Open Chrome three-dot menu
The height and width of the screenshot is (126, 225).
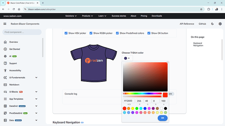click(222, 9)
